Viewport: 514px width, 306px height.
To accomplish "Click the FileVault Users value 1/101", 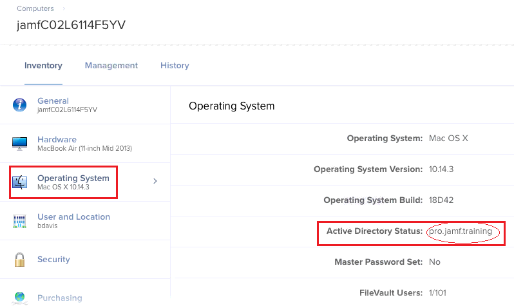I will coord(437,293).
